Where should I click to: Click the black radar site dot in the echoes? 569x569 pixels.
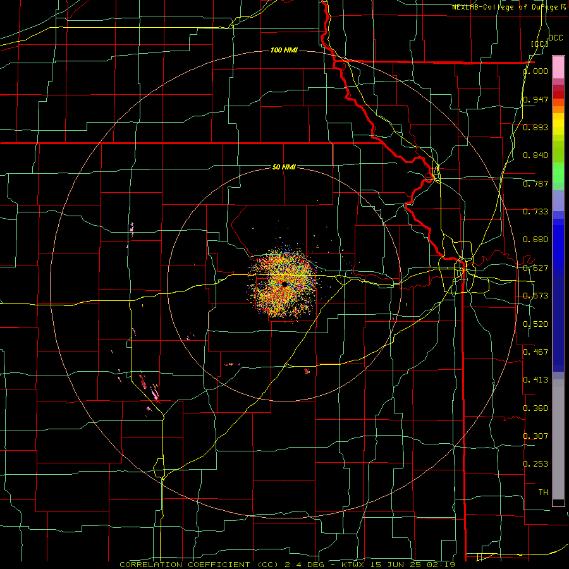click(284, 284)
